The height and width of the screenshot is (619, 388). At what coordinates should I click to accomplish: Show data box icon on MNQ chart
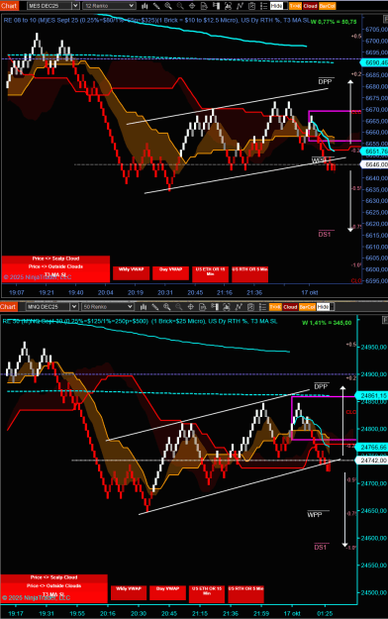(203, 307)
